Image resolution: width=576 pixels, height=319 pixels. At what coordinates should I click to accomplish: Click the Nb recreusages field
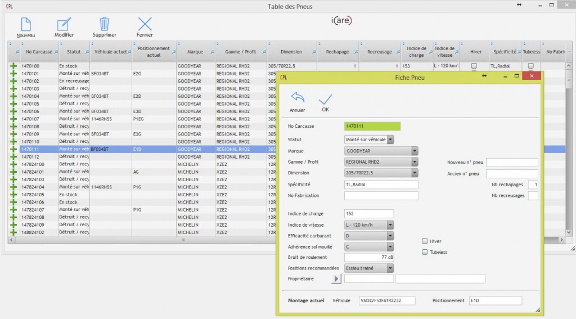[533, 196]
